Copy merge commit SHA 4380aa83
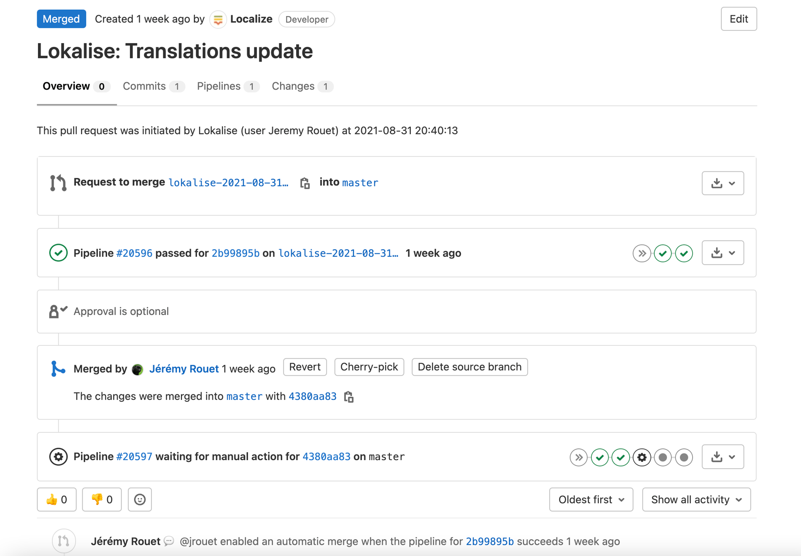The image size is (801, 556). [349, 397]
